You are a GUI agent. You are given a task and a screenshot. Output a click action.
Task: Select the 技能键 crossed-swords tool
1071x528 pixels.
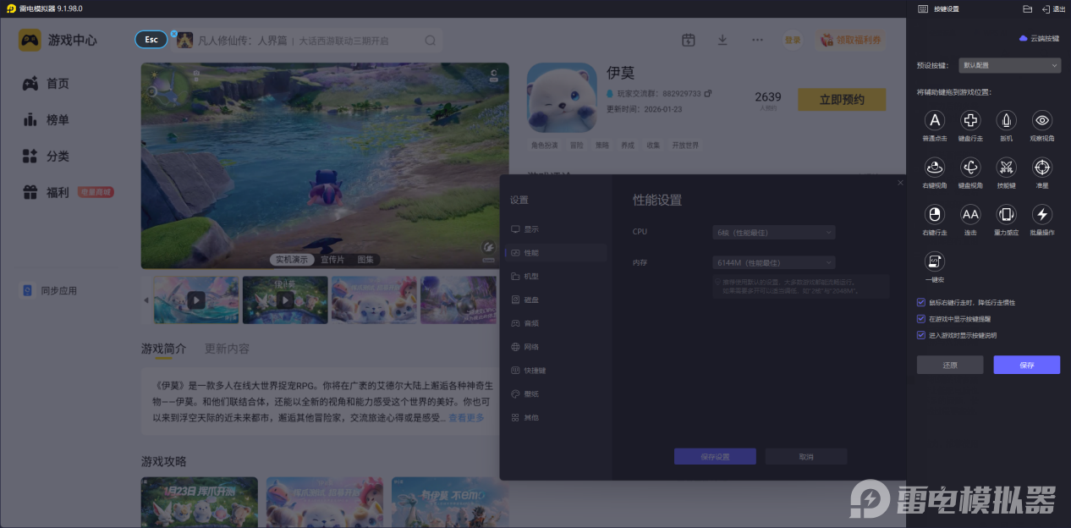point(1006,168)
